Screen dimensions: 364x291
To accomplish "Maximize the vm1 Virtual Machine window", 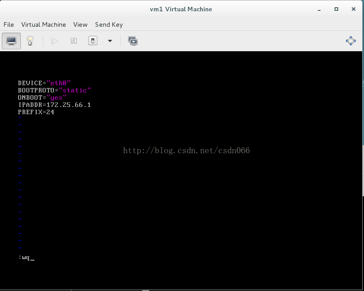I will coord(336,9).
